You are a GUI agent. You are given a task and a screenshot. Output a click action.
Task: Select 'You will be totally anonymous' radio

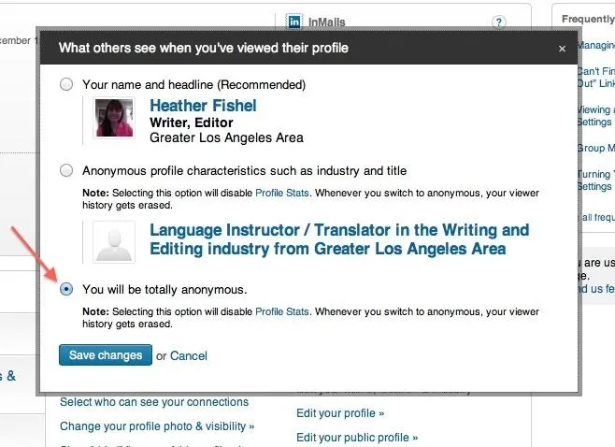66,289
